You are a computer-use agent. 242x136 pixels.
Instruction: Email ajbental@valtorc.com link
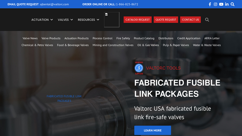(54, 4)
